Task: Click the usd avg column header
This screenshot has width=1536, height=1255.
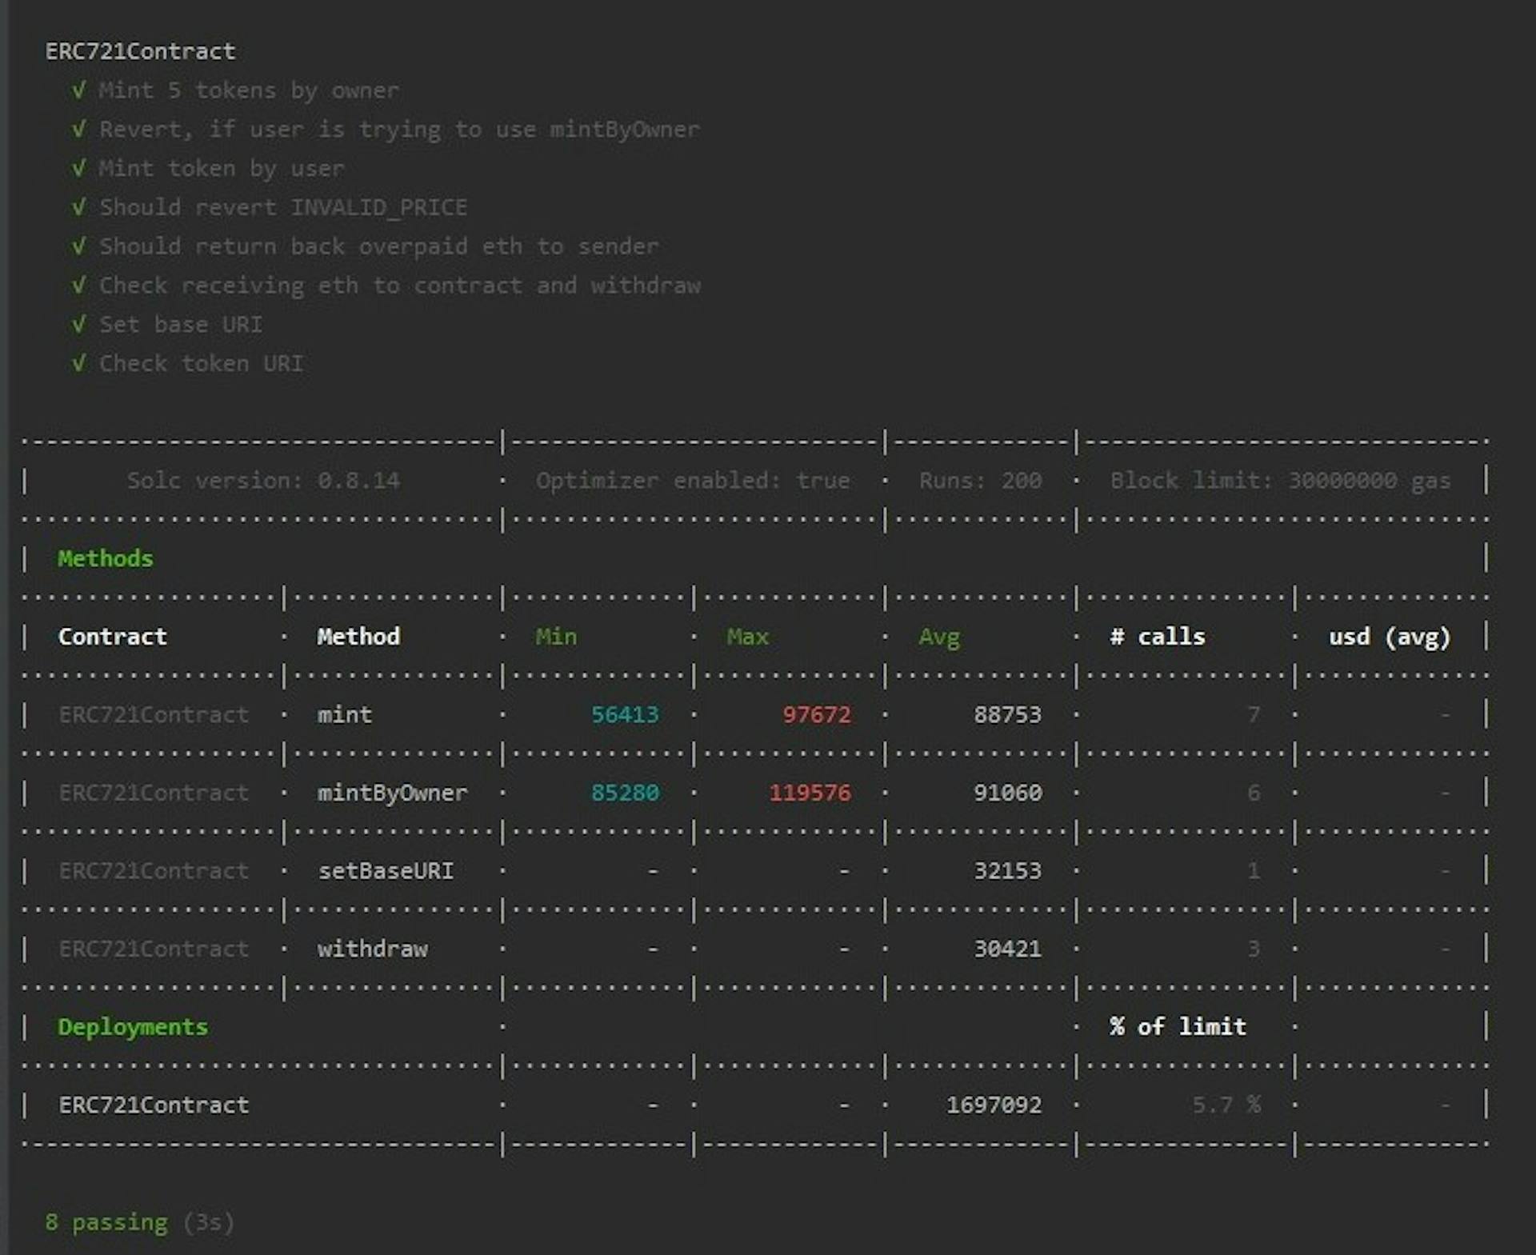Action: click(x=1392, y=635)
